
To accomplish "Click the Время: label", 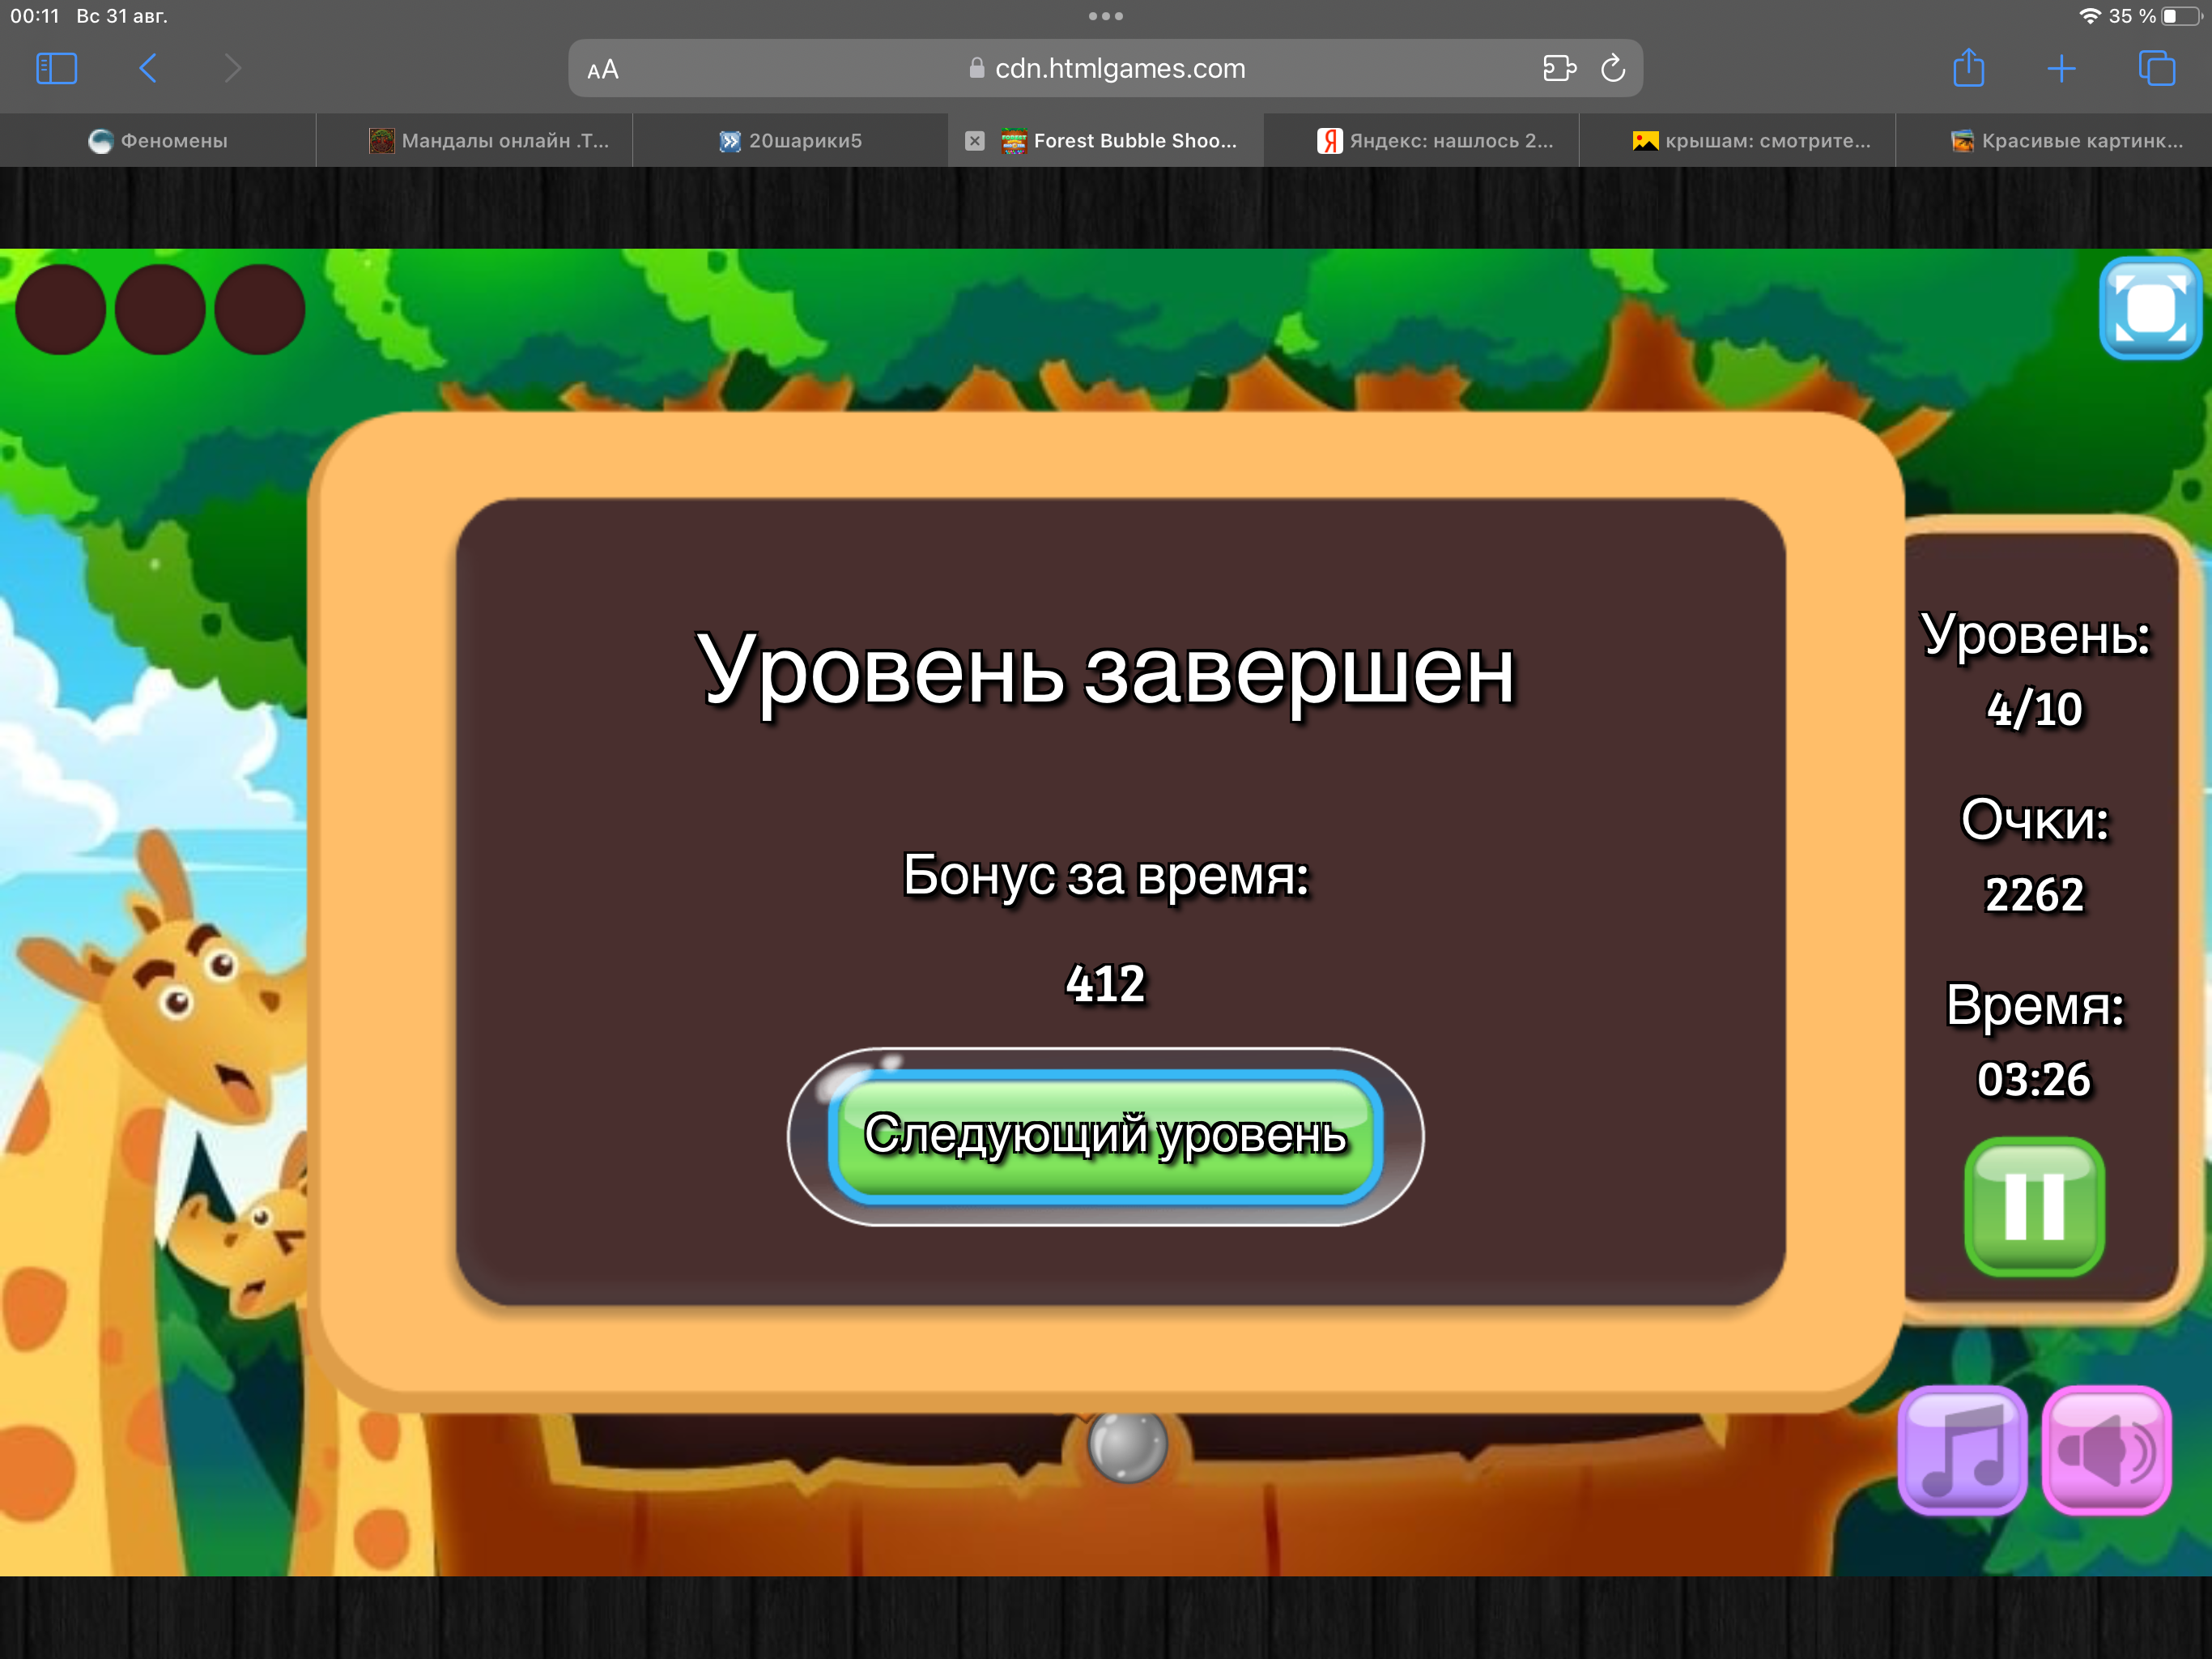I will pyautogui.click(x=2034, y=1005).
